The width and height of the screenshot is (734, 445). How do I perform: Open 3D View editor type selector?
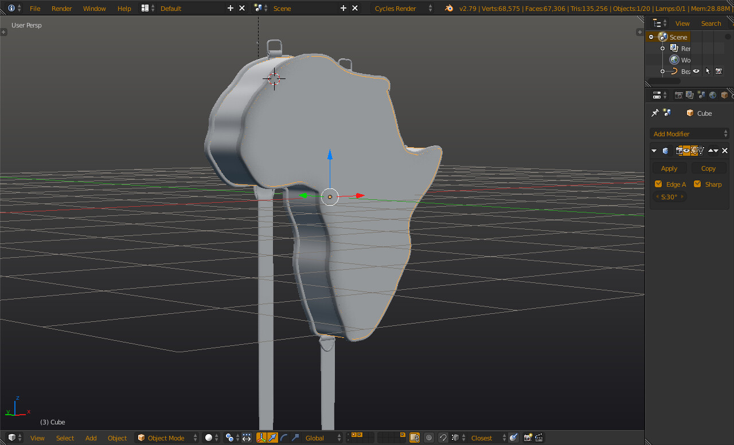pyautogui.click(x=15, y=438)
